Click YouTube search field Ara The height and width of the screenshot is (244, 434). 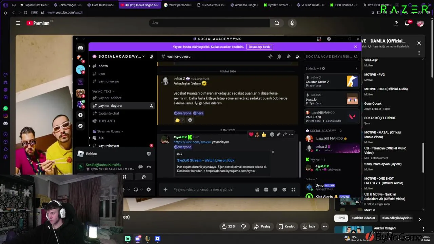pos(209,23)
